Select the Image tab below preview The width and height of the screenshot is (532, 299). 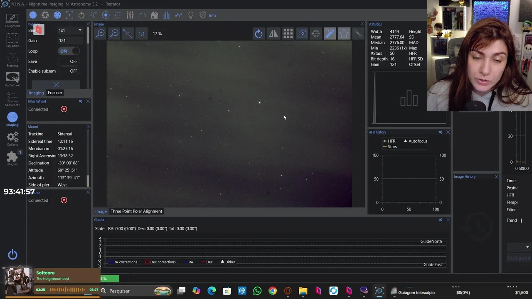(101, 211)
